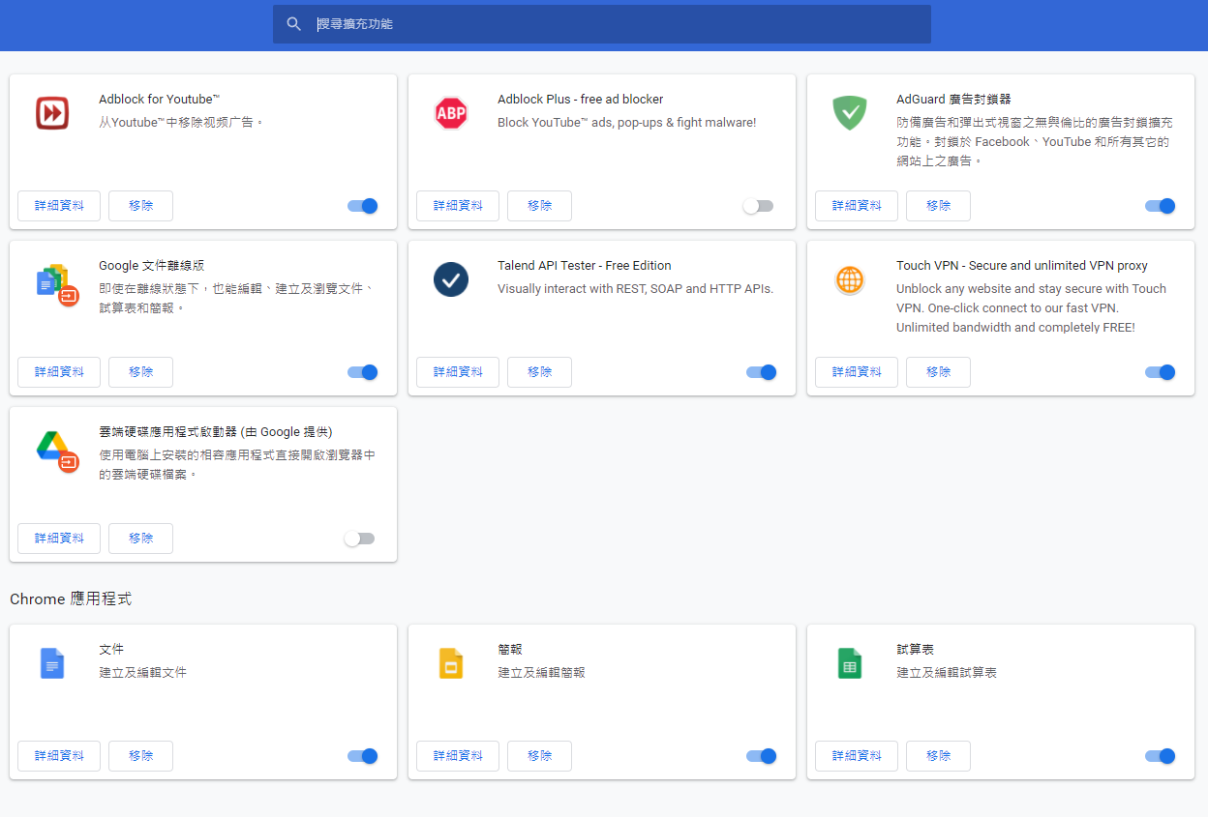Open 詳細資料 for Google 文件離線版
1208x817 pixels.
pyautogui.click(x=59, y=372)
